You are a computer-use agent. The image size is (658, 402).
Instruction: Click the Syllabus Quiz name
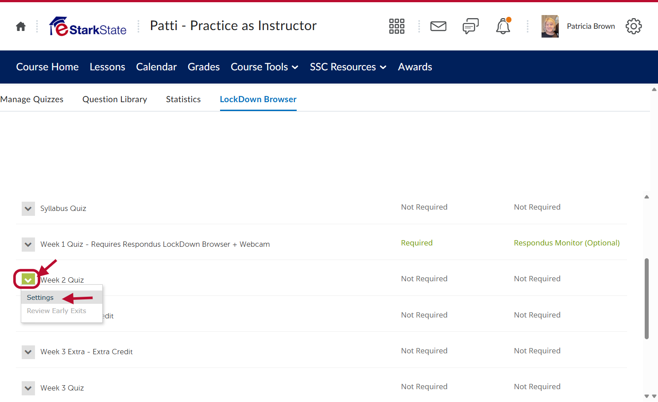pos(63,208)
